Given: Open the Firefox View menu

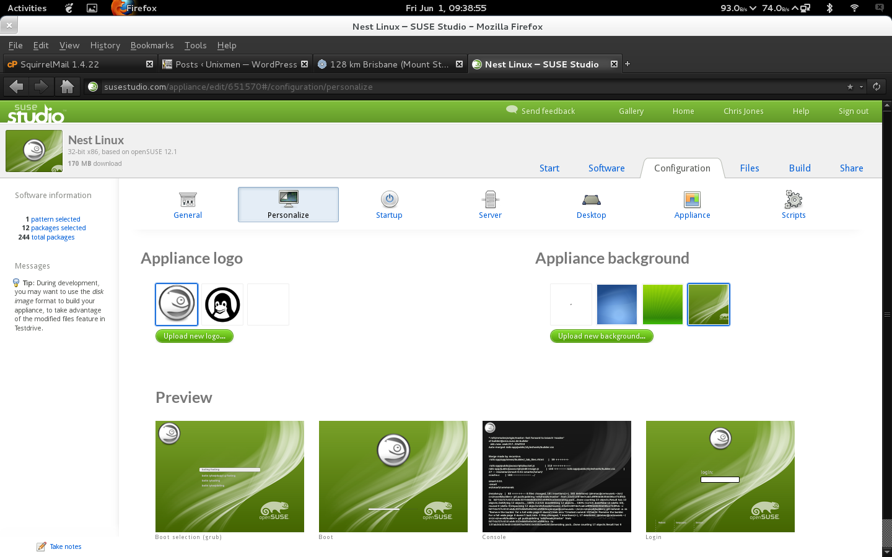Looking at the screenshot, I should 69,45.
